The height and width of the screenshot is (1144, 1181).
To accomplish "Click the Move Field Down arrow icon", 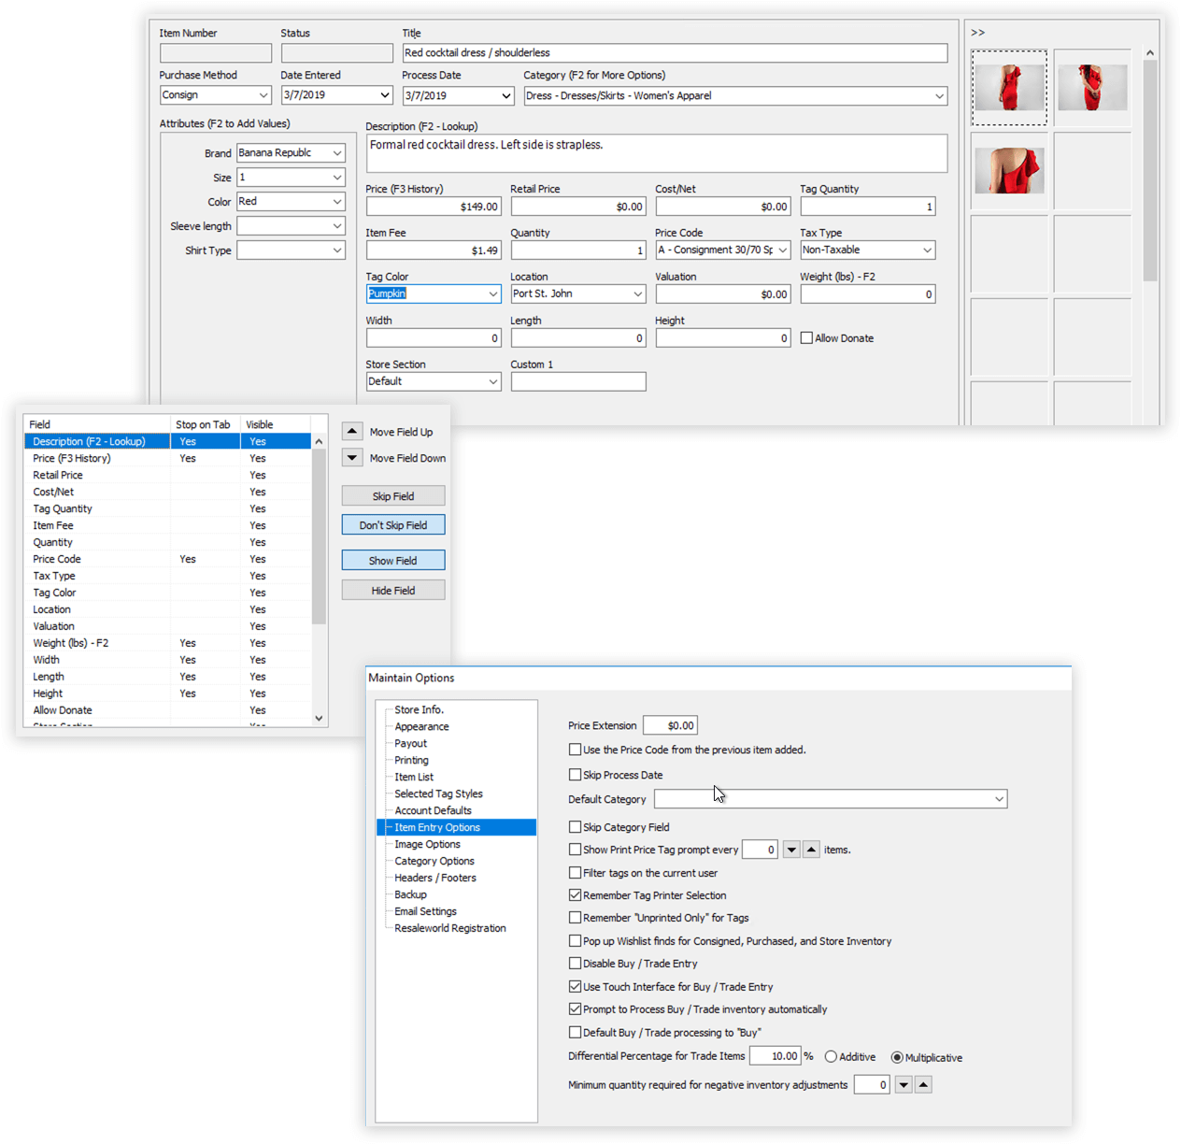I will [x=352, y=457].
